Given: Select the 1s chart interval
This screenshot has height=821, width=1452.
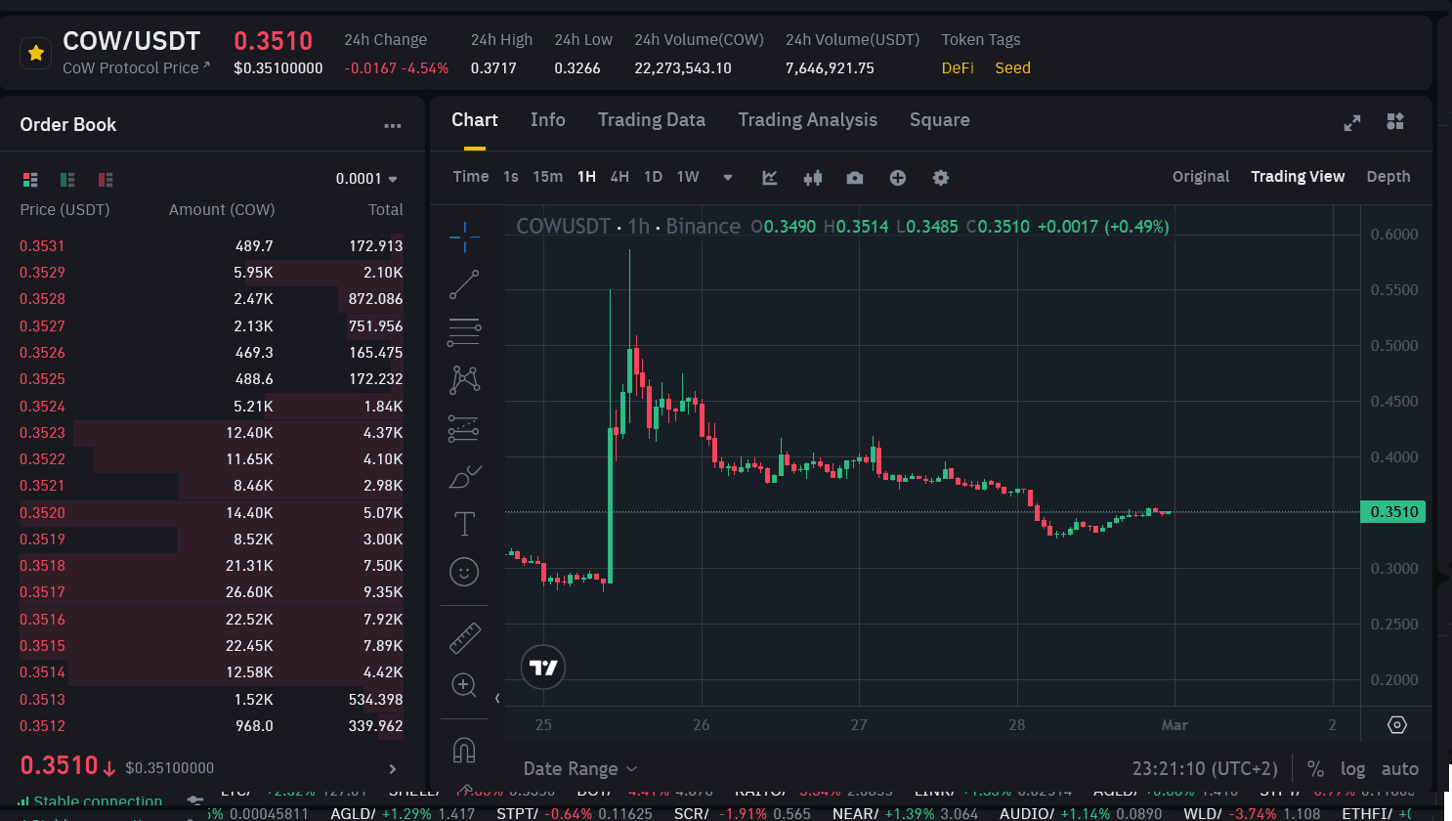Looking at the screenshot, I should (511, 177).
